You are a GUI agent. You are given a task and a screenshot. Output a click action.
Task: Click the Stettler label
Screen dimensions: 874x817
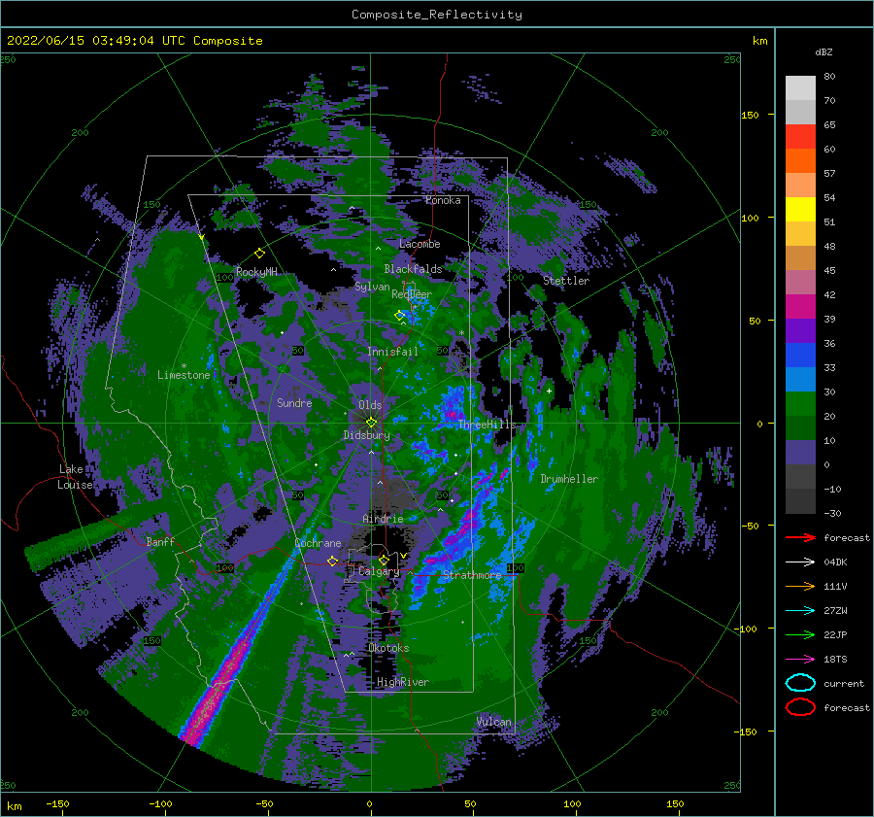(x=566, y=281)
